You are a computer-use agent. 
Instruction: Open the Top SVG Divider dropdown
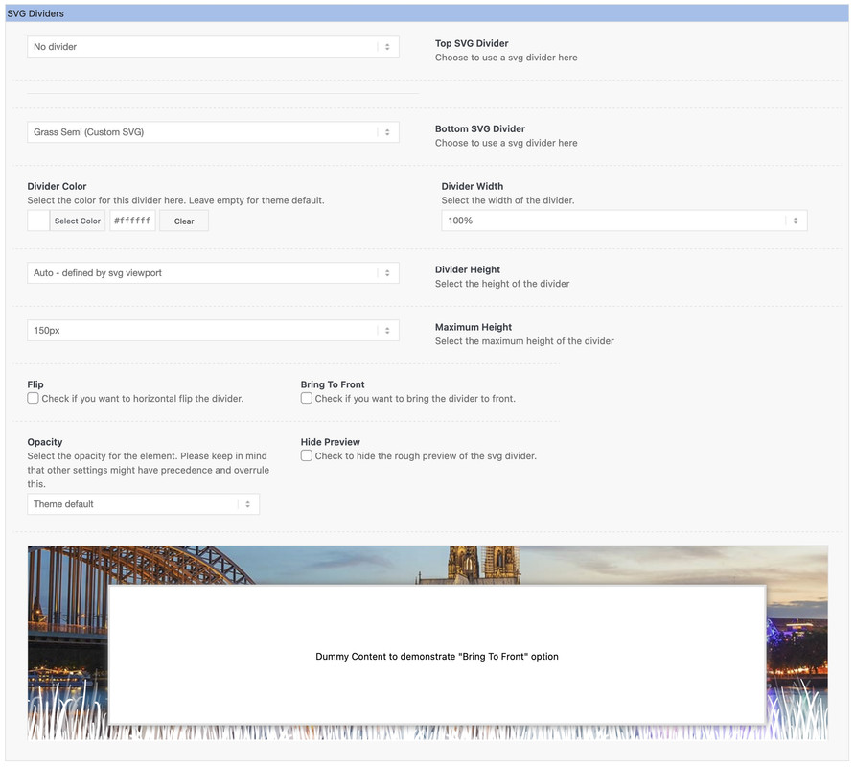213,47
